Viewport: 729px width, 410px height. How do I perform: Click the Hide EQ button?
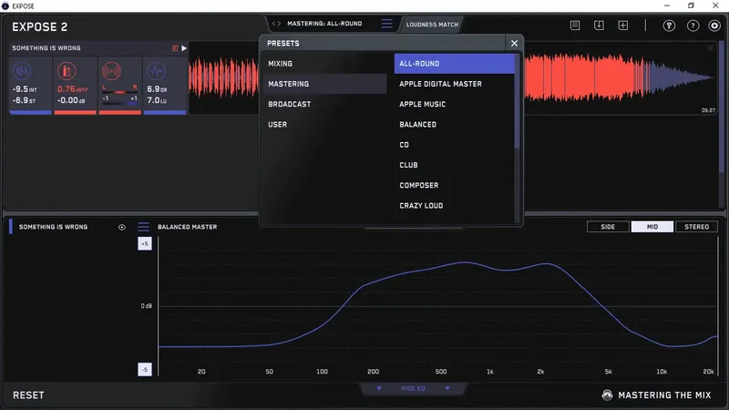413,388
